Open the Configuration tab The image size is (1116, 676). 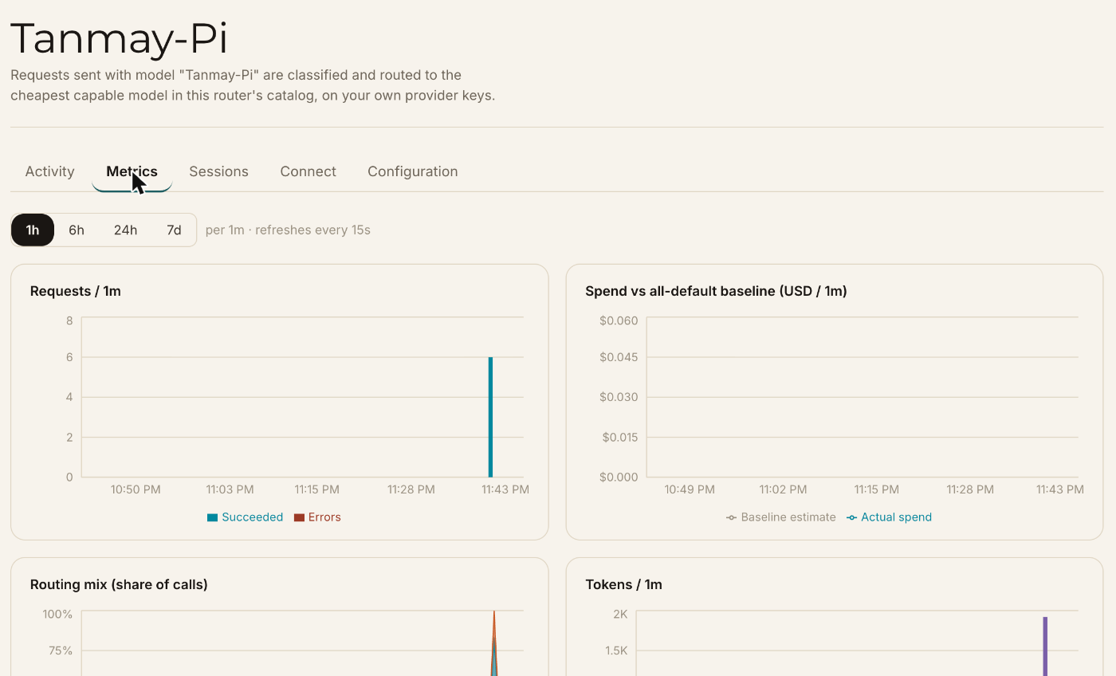tap(412, 171)
